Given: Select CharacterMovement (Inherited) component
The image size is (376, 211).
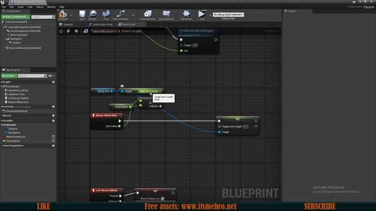Looking at the screenshot, I should pyautogui.click(x=25, y=48).
